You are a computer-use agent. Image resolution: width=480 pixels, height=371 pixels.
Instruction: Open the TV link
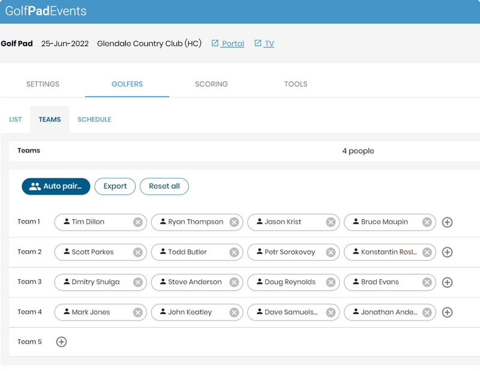pos(264,43)
